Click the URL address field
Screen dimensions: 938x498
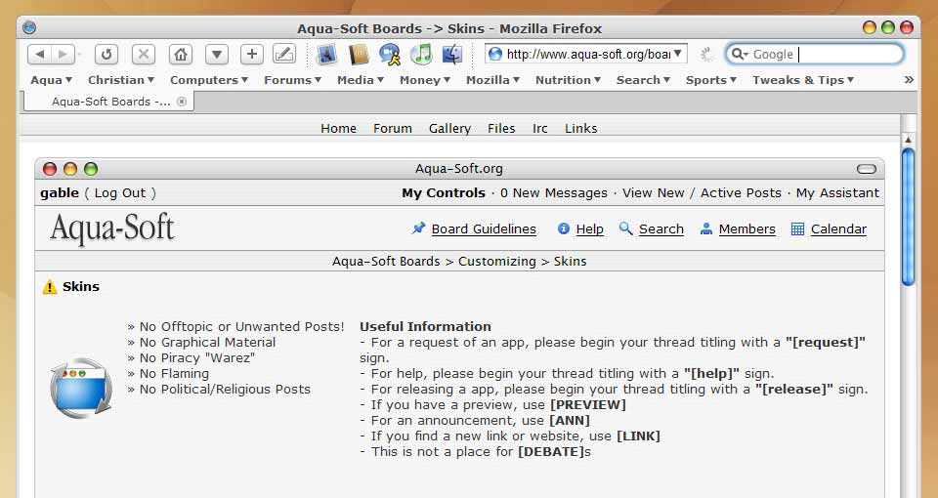588,55
